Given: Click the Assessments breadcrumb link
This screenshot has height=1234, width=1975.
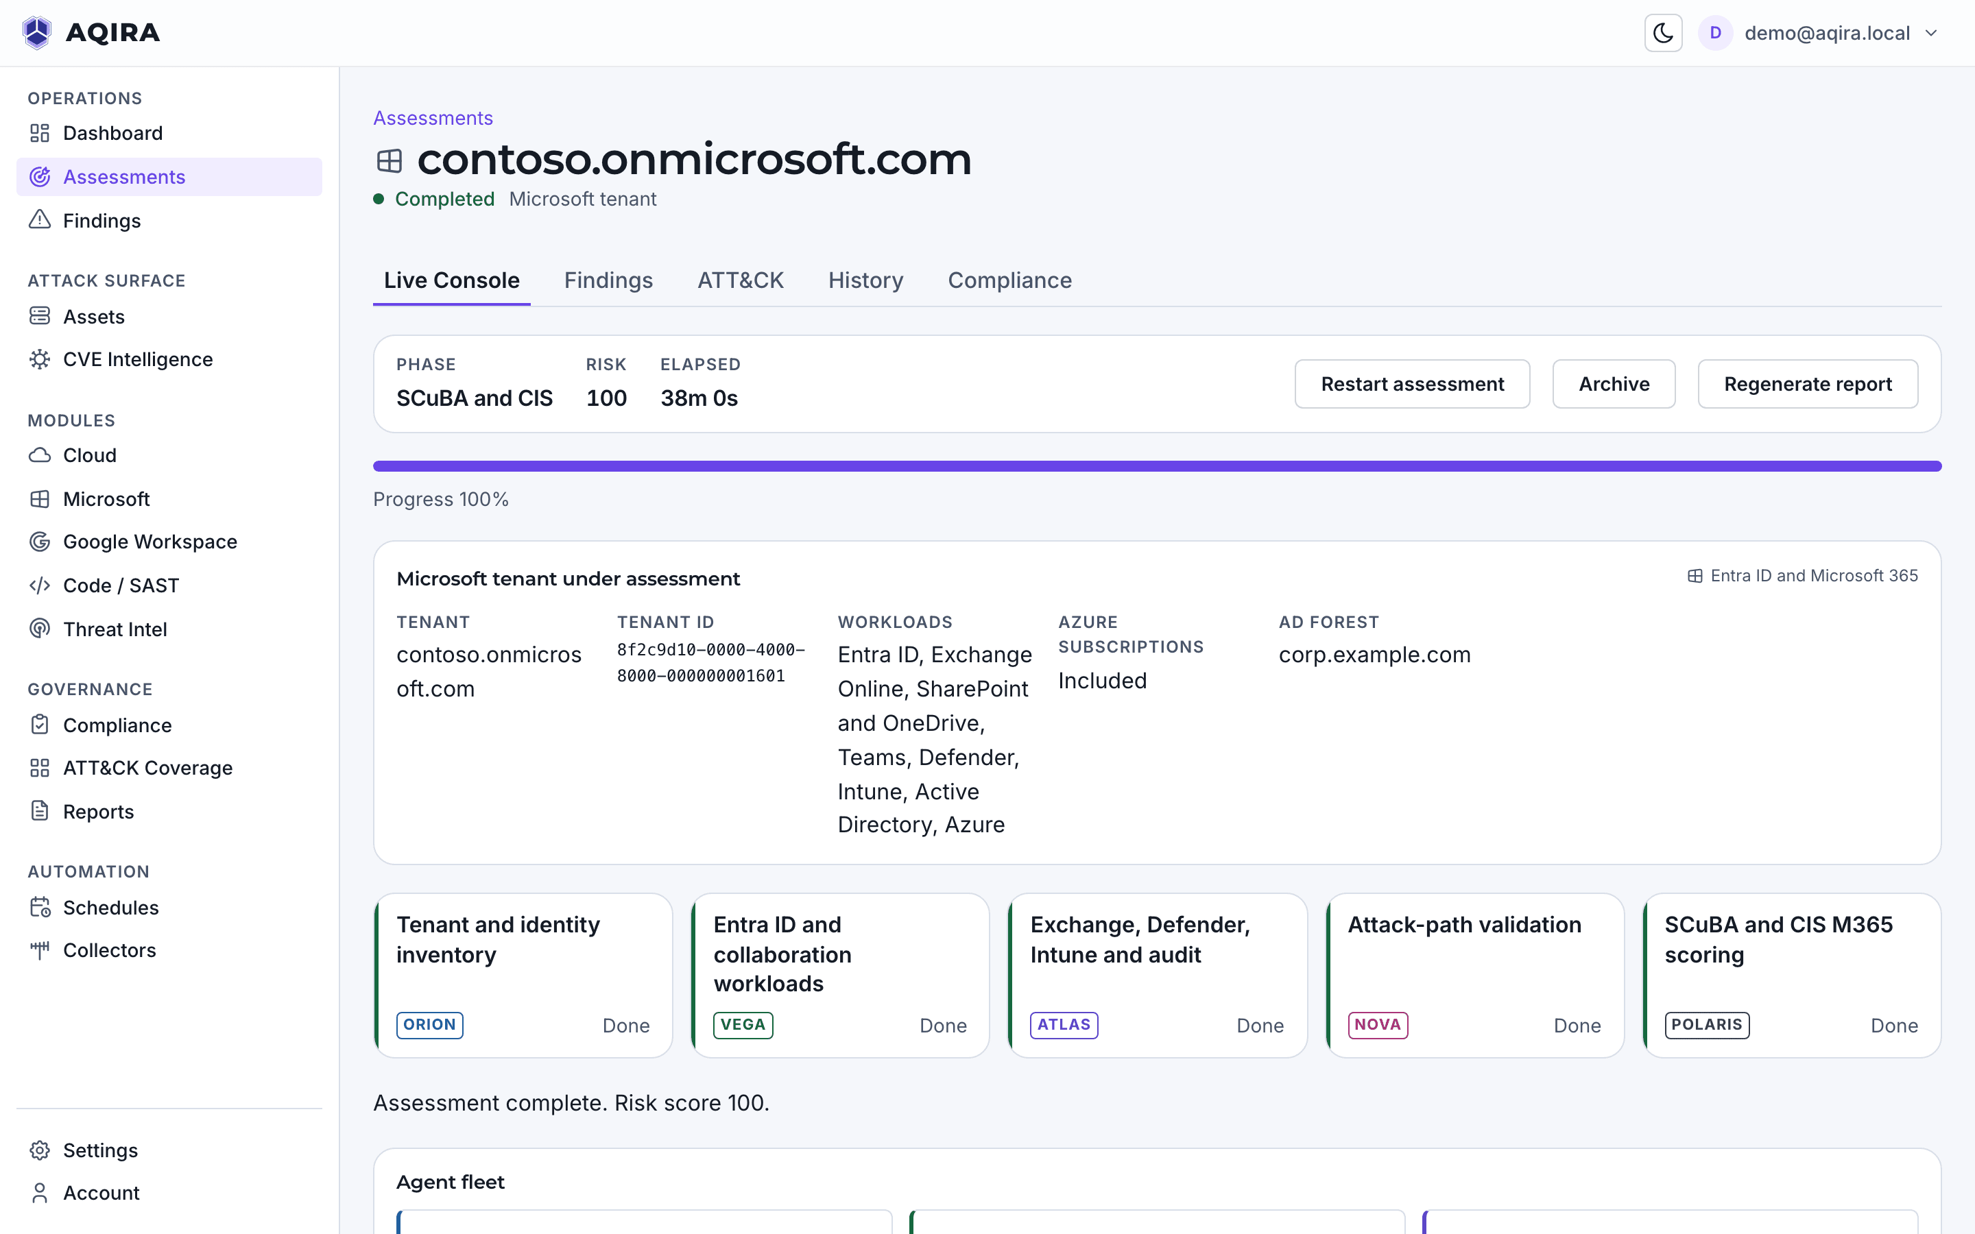Looking at the screenshot, I should [433, 119].
